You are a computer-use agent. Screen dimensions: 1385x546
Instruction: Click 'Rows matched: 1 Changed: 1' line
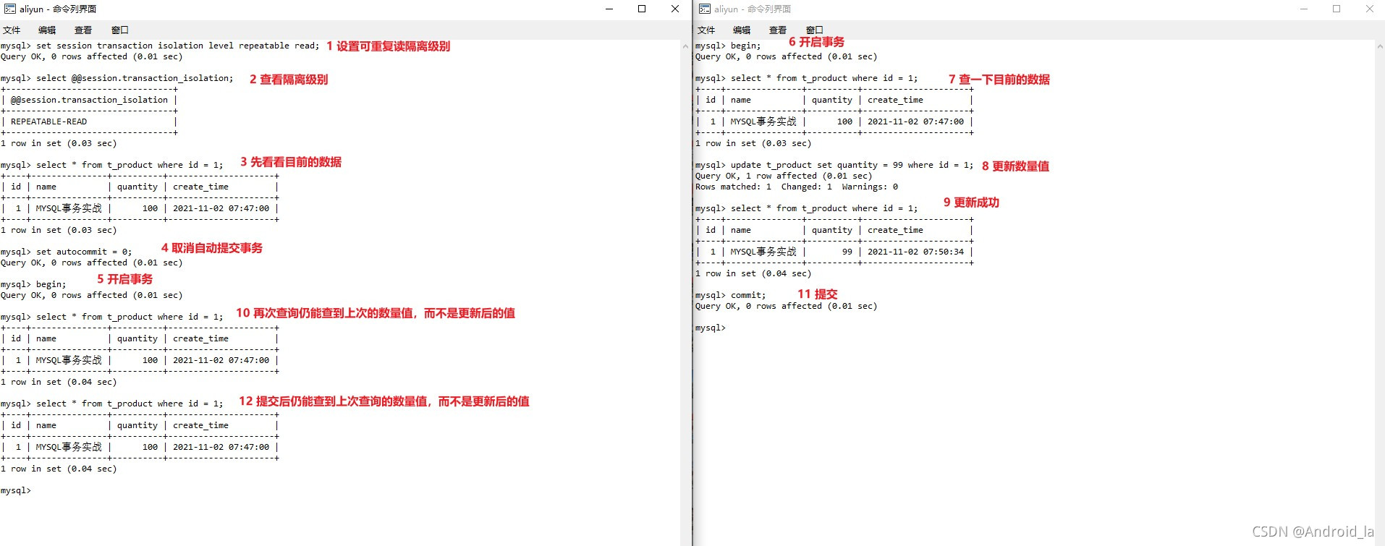tap(797, 187)
